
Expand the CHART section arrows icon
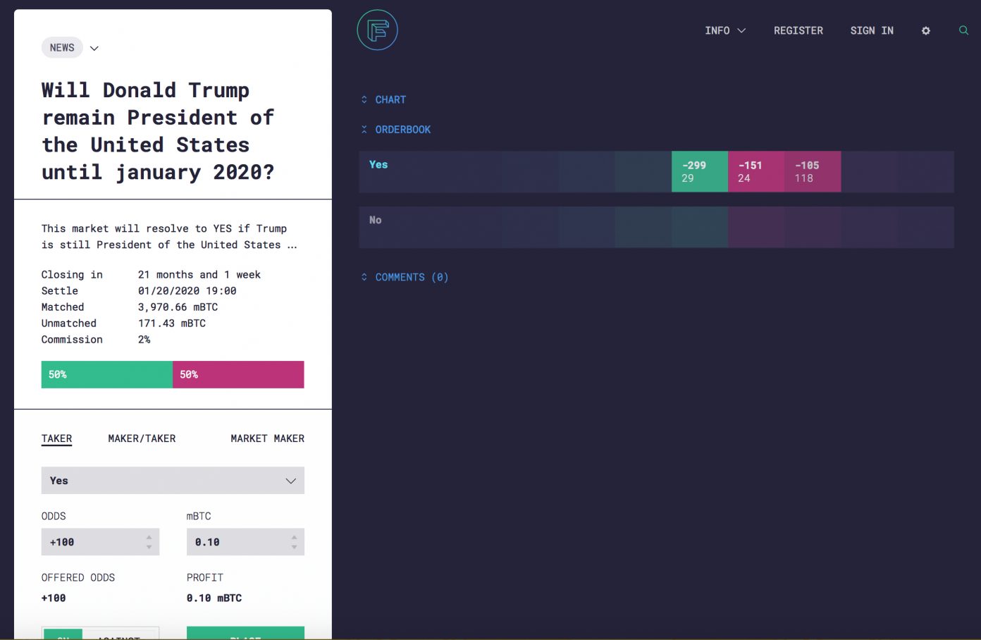click(x=364, y=100)
